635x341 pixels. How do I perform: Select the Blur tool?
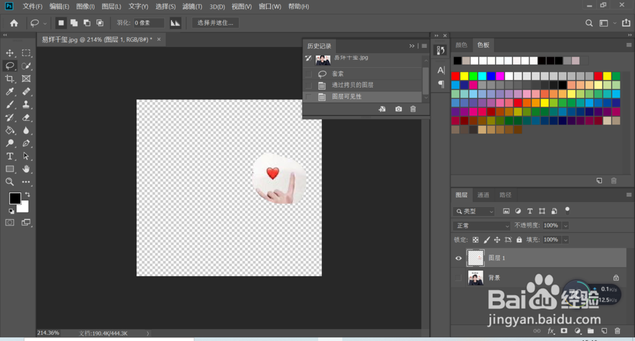pyautogui.click(x=26, y=130)
